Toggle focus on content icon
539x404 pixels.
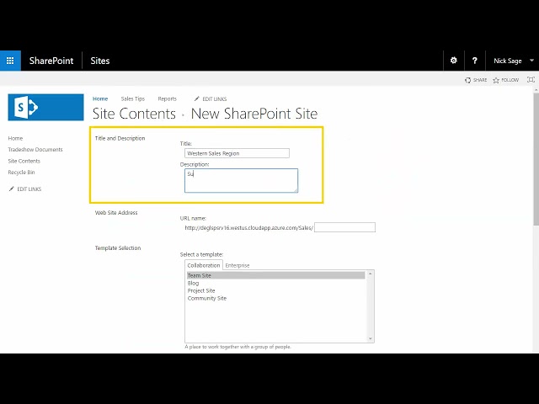(531, 80)
